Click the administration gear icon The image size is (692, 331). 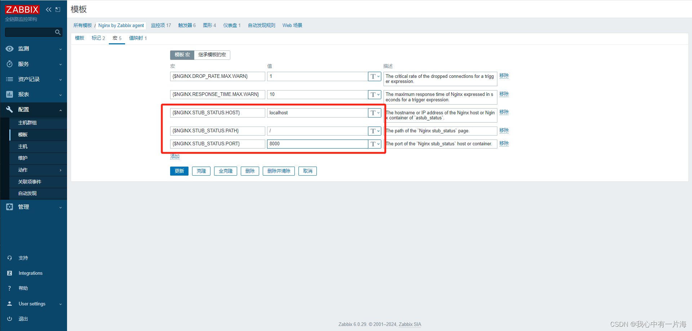(x=10, y=207)
